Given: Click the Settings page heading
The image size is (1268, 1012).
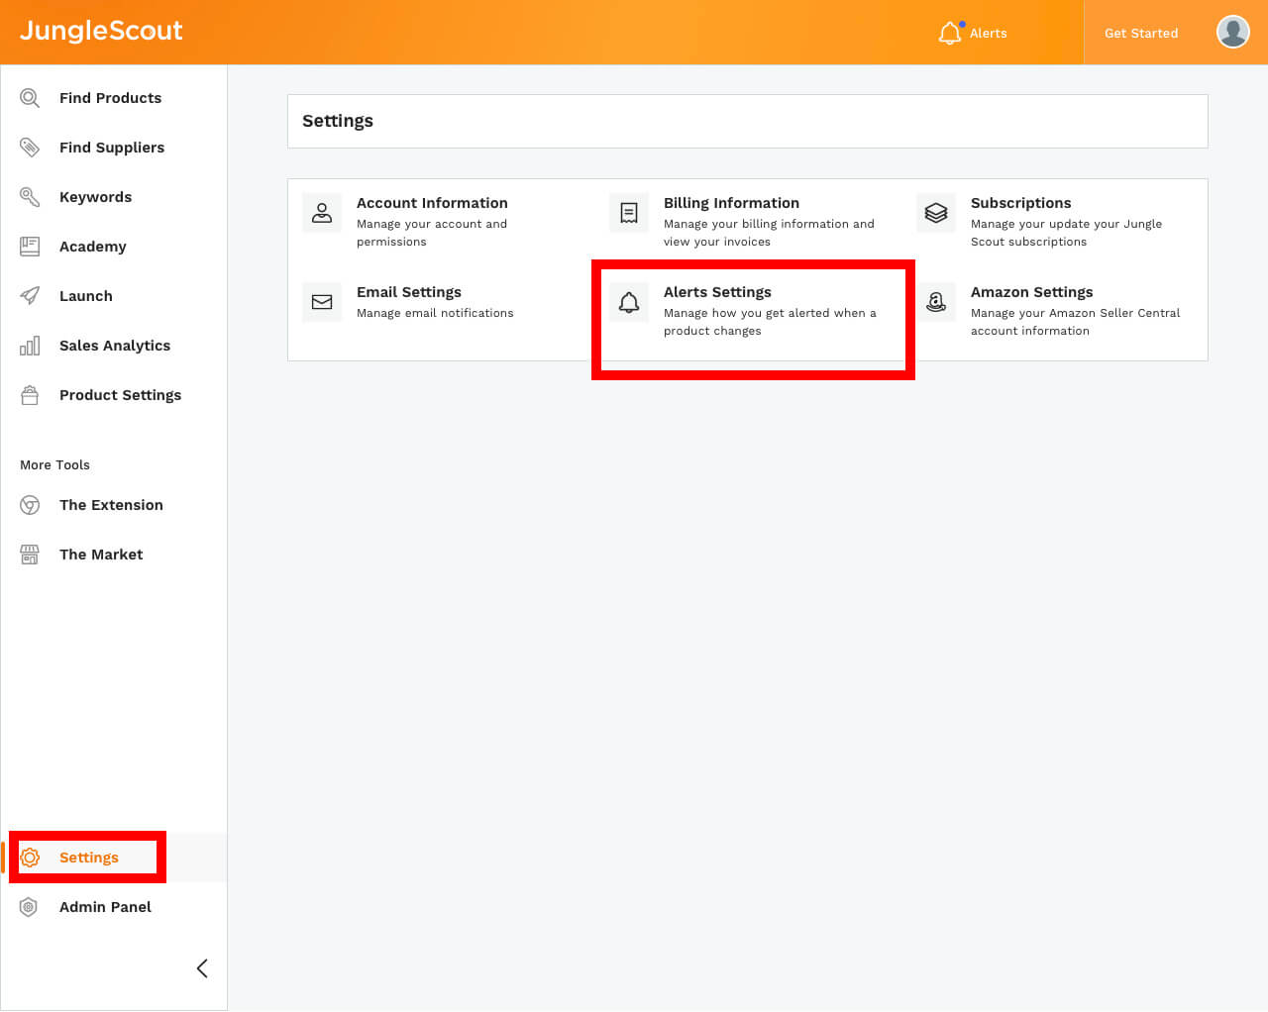Looking at the screenshot, I should click(338, 121).
